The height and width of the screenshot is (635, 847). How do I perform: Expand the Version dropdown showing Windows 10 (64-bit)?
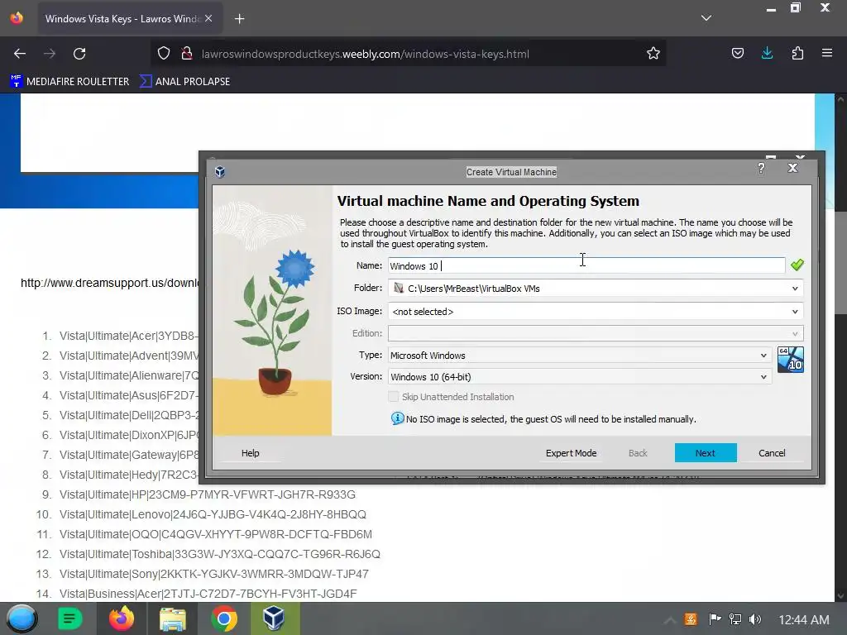(x=763, y=377)
